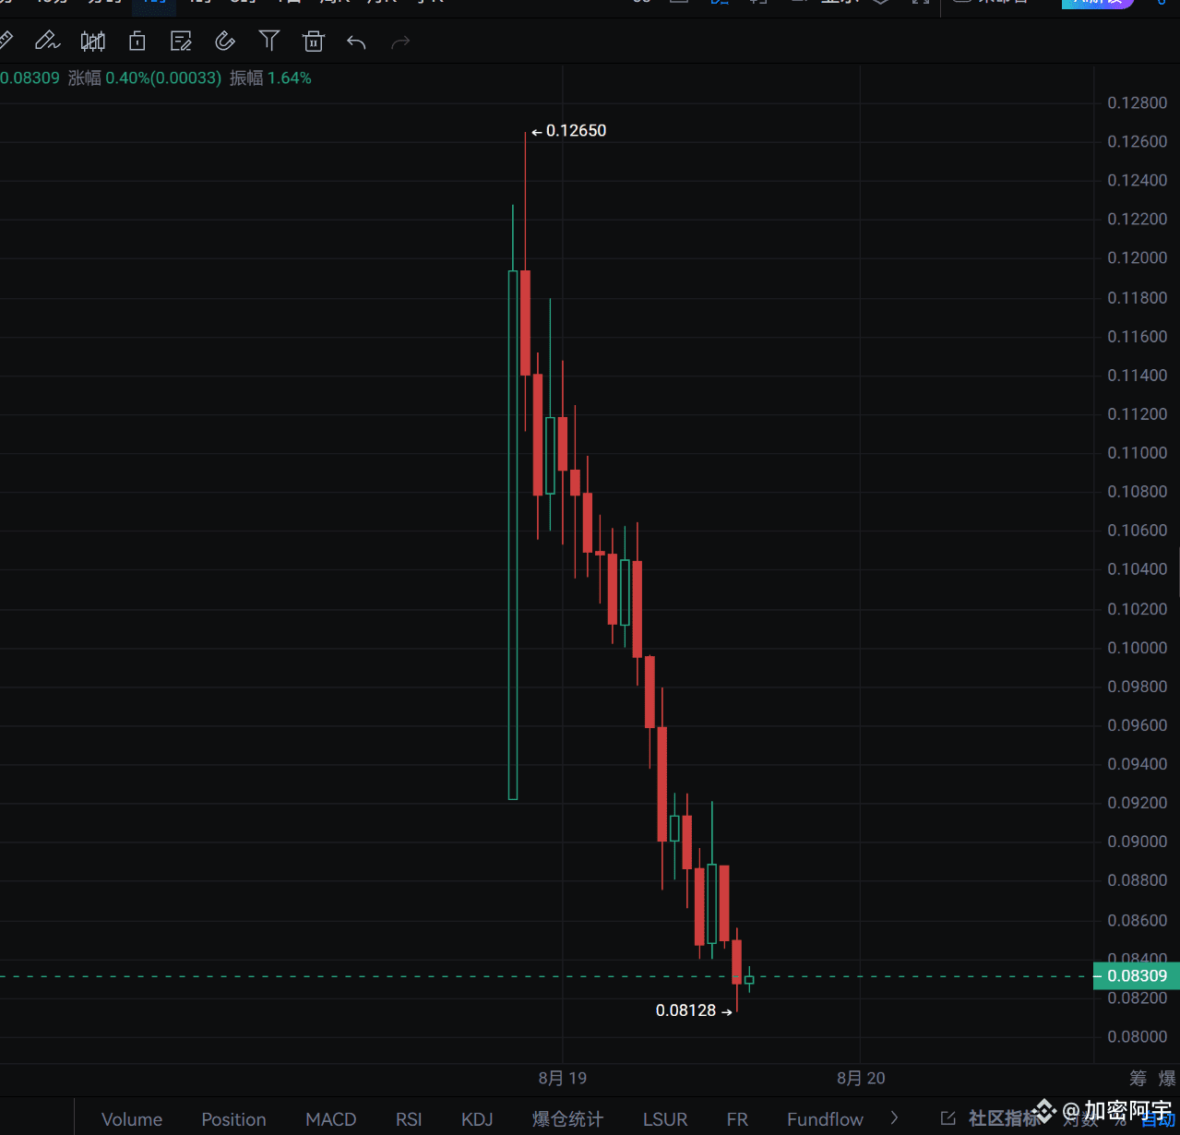Click the 0.11000 price axis label
Image resolution: width=1180 pixels, height=1135 pixels.
pyautogui.click(x=1137, y=452)
